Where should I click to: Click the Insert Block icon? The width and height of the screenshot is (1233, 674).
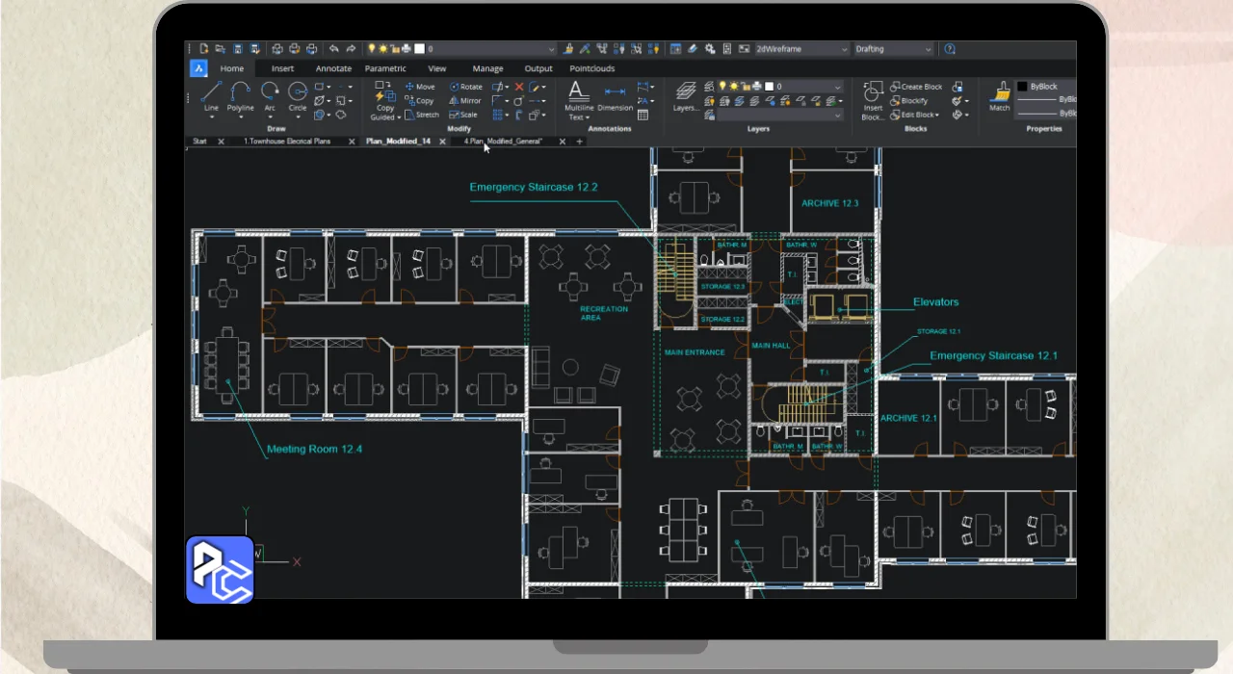[x=873, y=94]
